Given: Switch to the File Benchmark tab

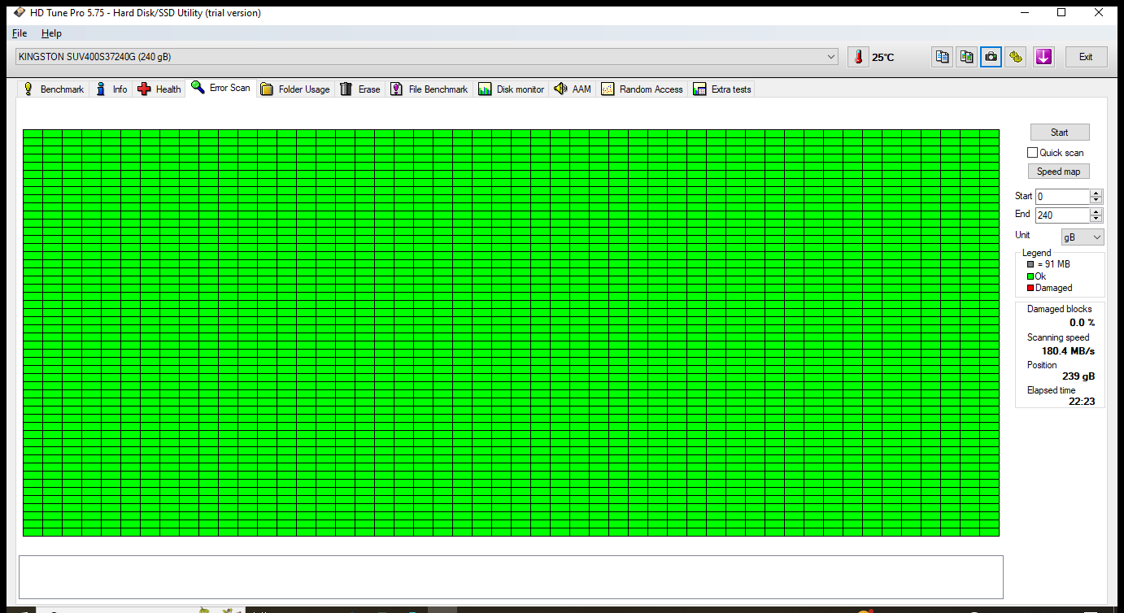Looking at the screenshot, I should click(x=429, y=89).
